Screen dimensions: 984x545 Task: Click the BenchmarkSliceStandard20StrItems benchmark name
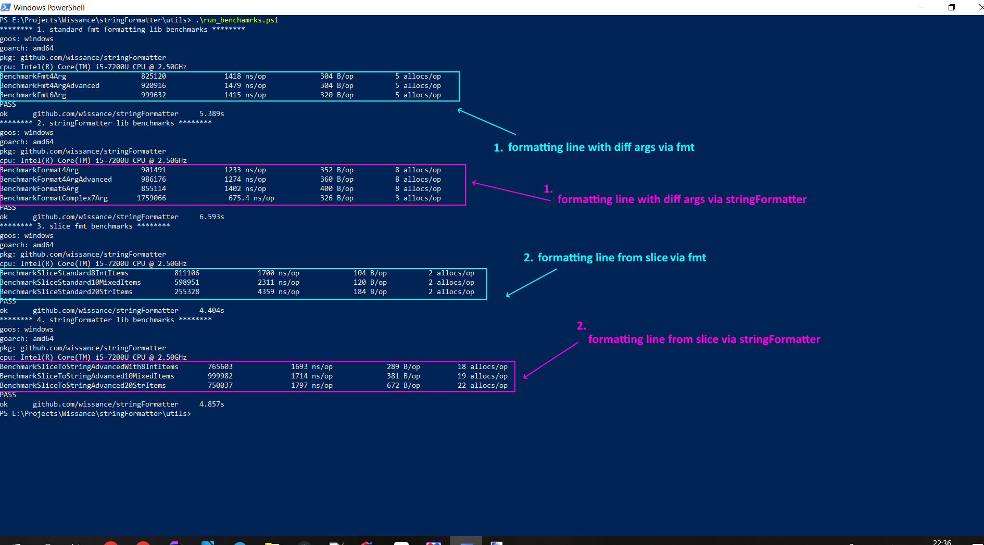tap(67, 292)
